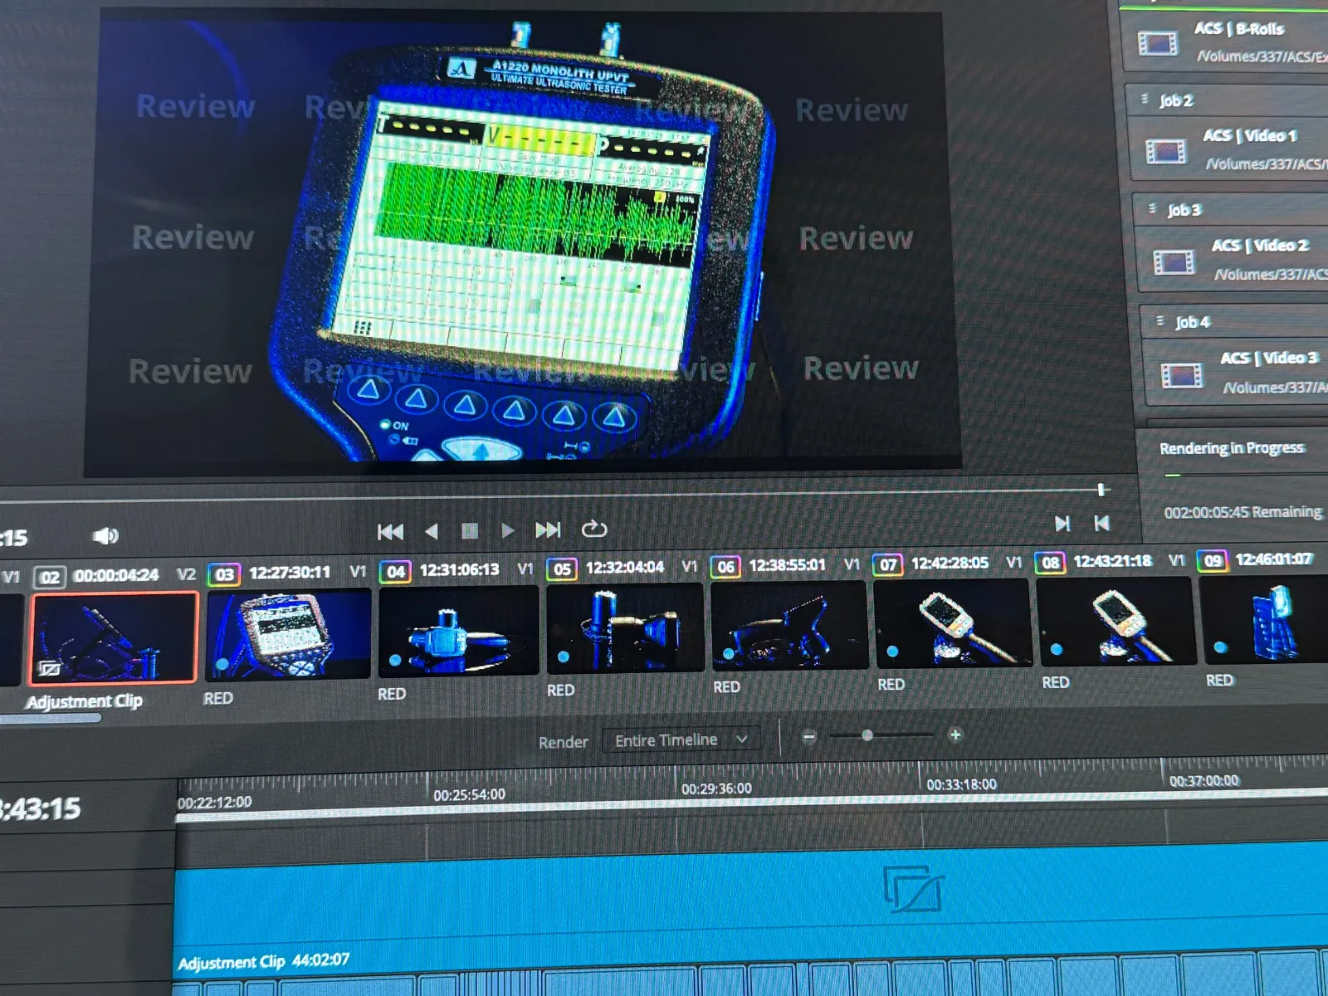The height and width of the screenshot is (996, 1328).
Task: Click the film strip icon of B-Rolls job
Action: 1158,42
